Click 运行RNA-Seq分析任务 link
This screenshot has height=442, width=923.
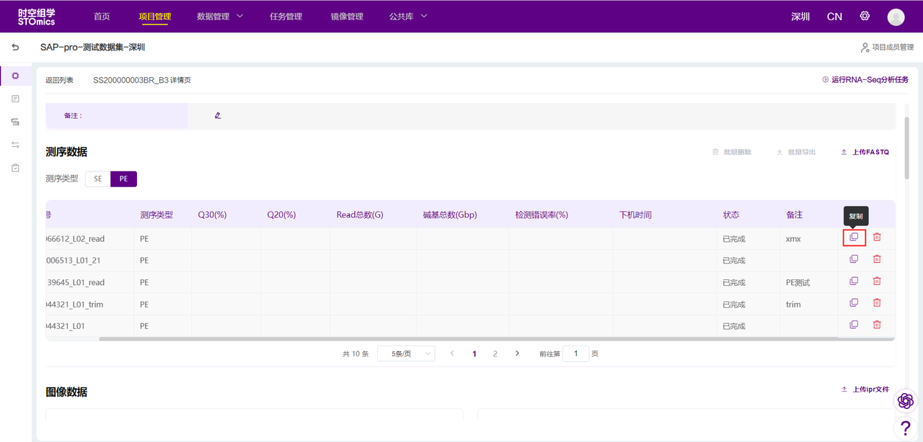865,80
